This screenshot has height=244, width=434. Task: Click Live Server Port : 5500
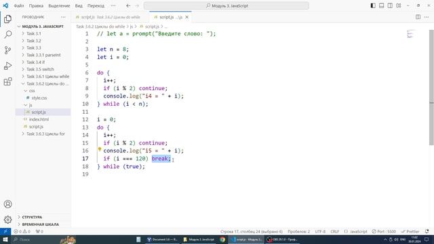384,231
